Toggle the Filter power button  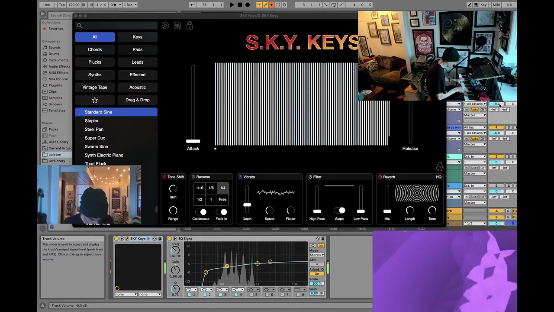[x=310, y=177]
